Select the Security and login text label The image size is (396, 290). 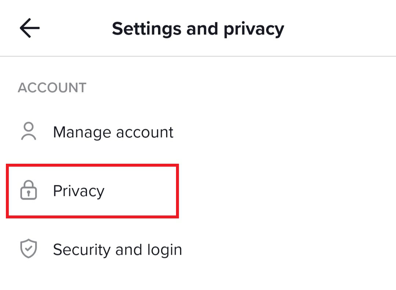click(x=117, y=250)
